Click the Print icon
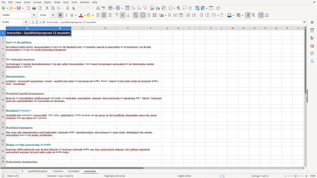The height and width of the screenshot is (178, 317). point(34,8)
